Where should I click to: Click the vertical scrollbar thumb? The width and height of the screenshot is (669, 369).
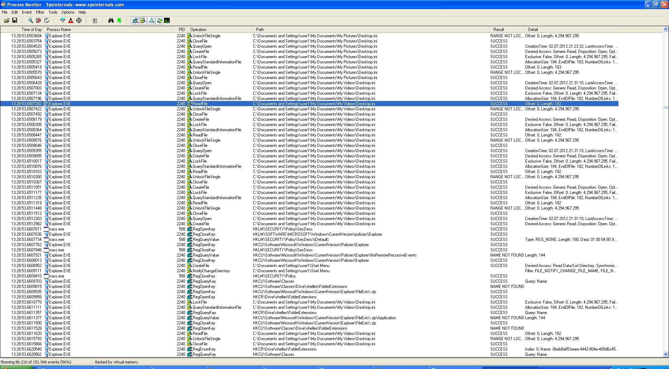coord(666,107)
